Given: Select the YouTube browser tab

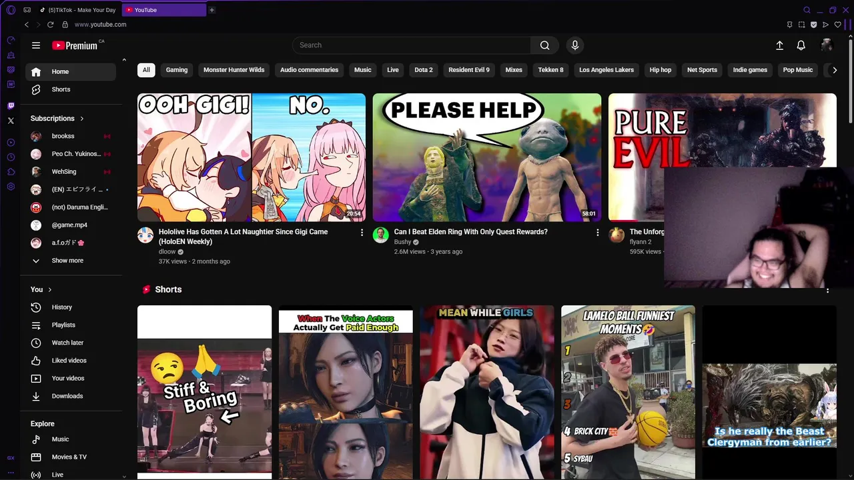Looking at the screenshot, I should click(164, 10).
